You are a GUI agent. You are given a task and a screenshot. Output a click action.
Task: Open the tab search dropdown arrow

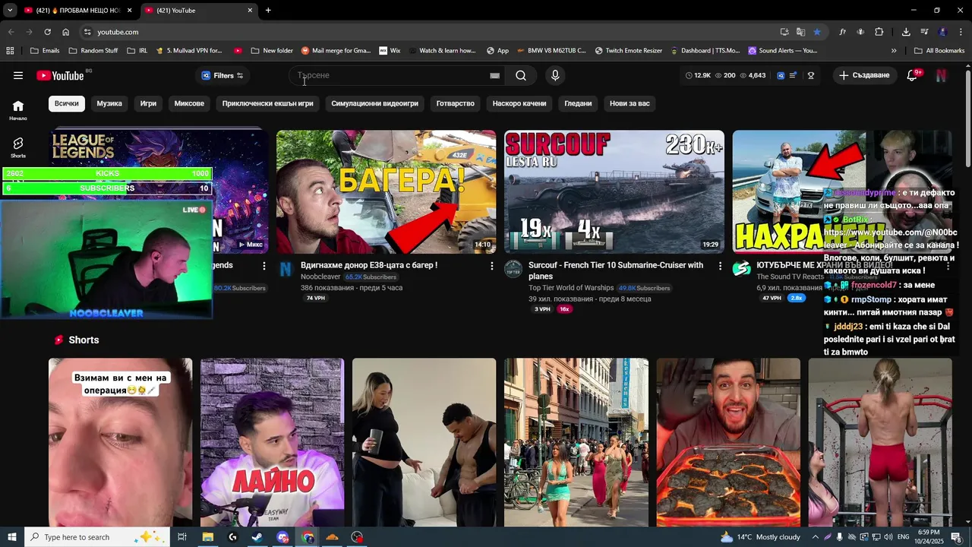[x=10, y=10]
